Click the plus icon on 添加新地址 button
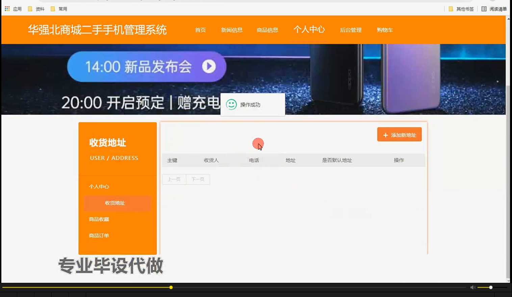 click(x=386, y=135)
